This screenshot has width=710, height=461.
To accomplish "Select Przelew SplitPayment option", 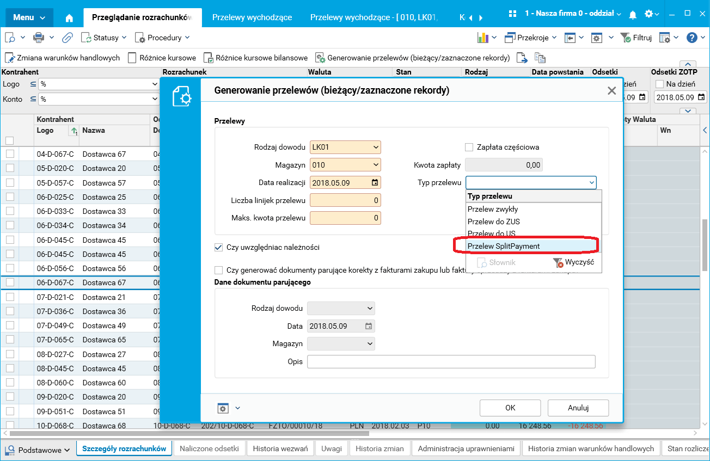I will [534, 246].
